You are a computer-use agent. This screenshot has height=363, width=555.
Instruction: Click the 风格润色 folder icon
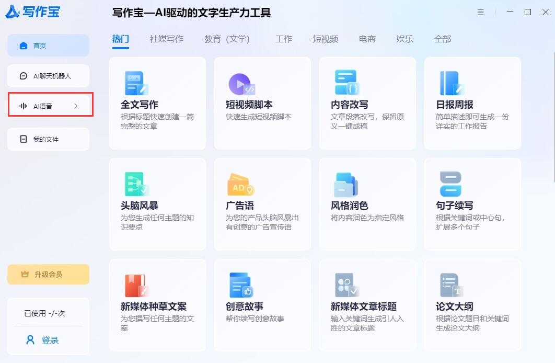point(346,185)
